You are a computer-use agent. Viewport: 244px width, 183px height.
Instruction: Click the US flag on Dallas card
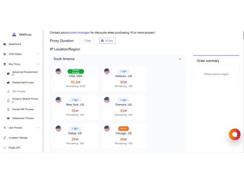(59, 128)
